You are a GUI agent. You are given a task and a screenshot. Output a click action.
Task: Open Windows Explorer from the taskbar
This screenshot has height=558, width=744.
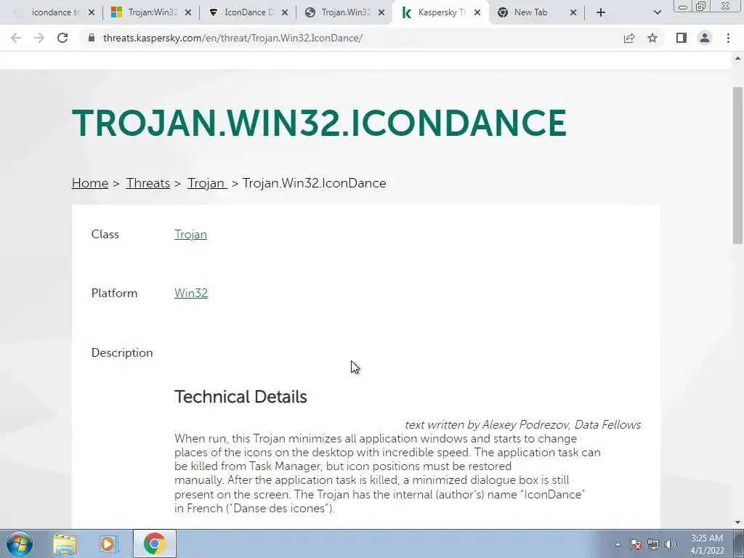[x=65, y=544]
